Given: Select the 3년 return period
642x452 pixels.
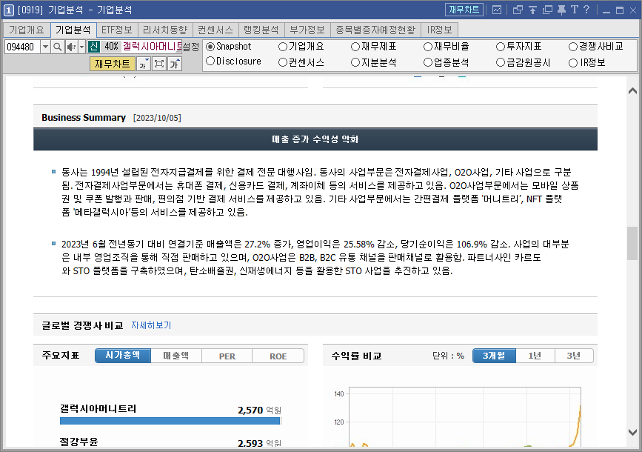Looking at the screenshot, I should [574, 356].
